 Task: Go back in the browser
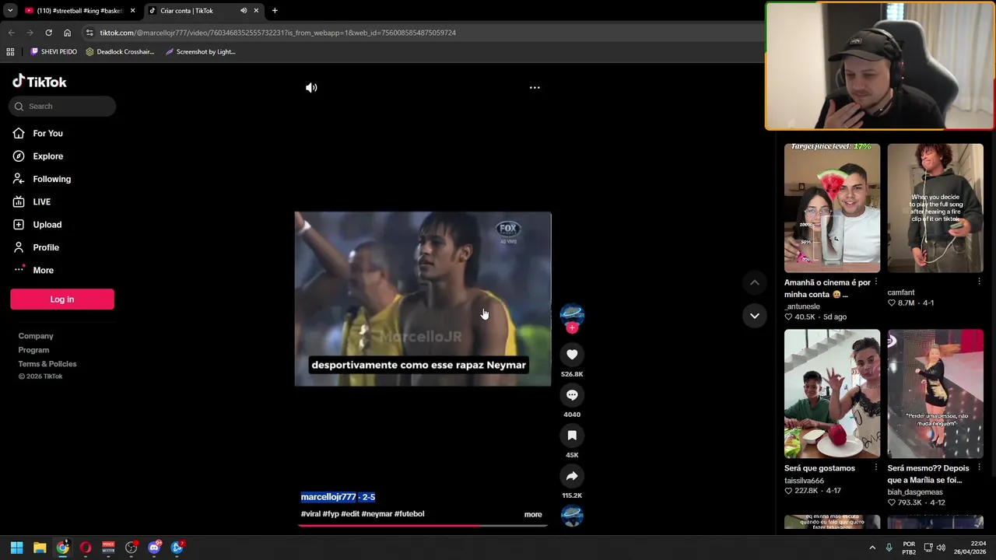click(11, 33)
